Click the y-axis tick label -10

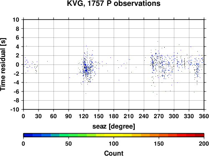click(15, 109)
